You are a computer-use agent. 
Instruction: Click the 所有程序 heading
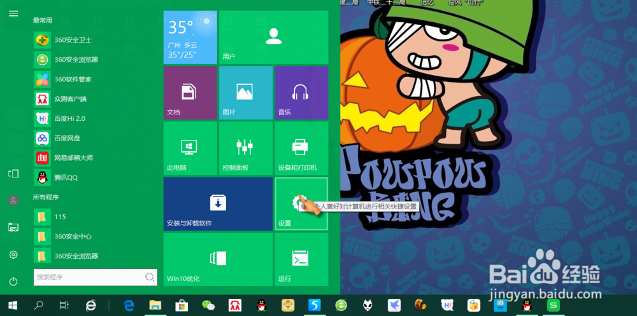tap(46, 197)
